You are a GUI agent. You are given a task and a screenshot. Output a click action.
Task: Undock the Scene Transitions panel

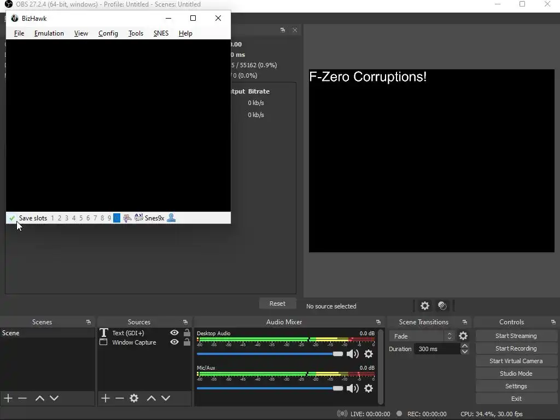[465, 322]
